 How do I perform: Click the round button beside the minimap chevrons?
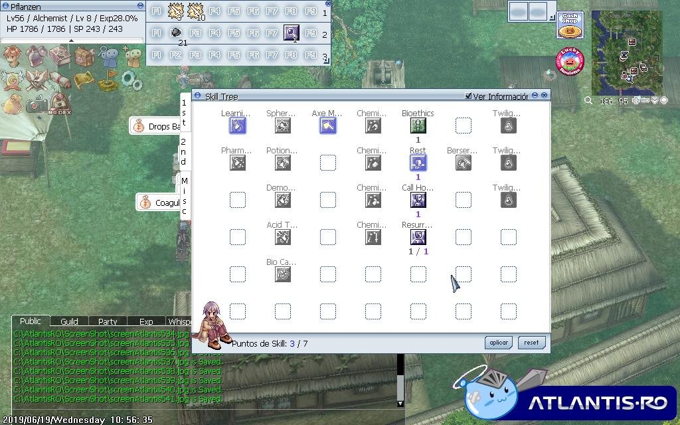click(663, 101)
